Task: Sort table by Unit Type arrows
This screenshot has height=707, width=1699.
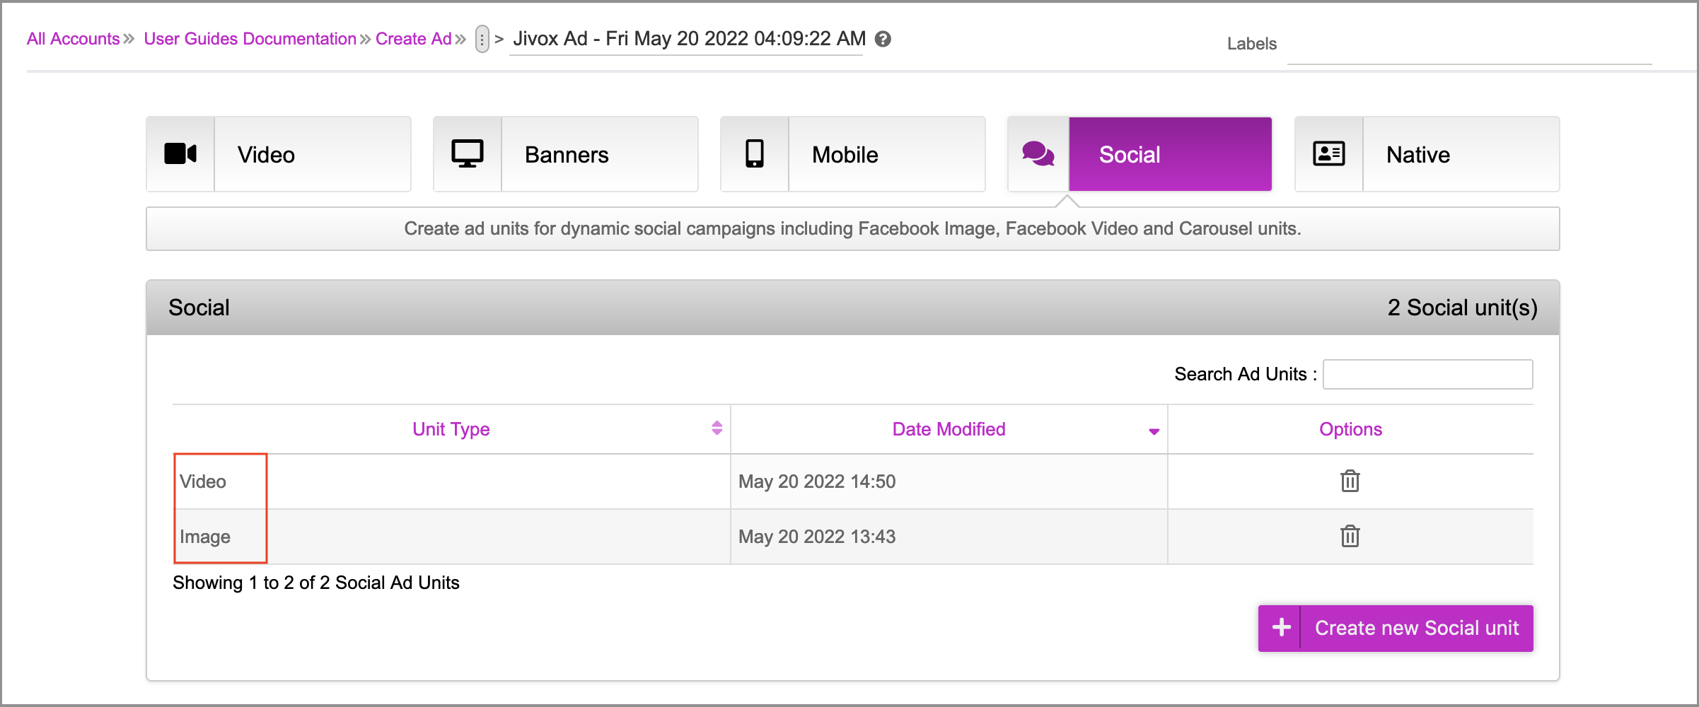Action: click(x=717, y=428)
